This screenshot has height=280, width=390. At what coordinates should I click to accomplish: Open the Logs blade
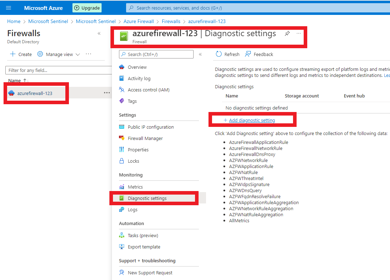pyautogui.click(x=132, y=209)
